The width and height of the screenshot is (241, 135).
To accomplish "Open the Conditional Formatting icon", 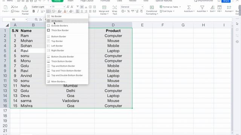I will click(x=152, y=7).
